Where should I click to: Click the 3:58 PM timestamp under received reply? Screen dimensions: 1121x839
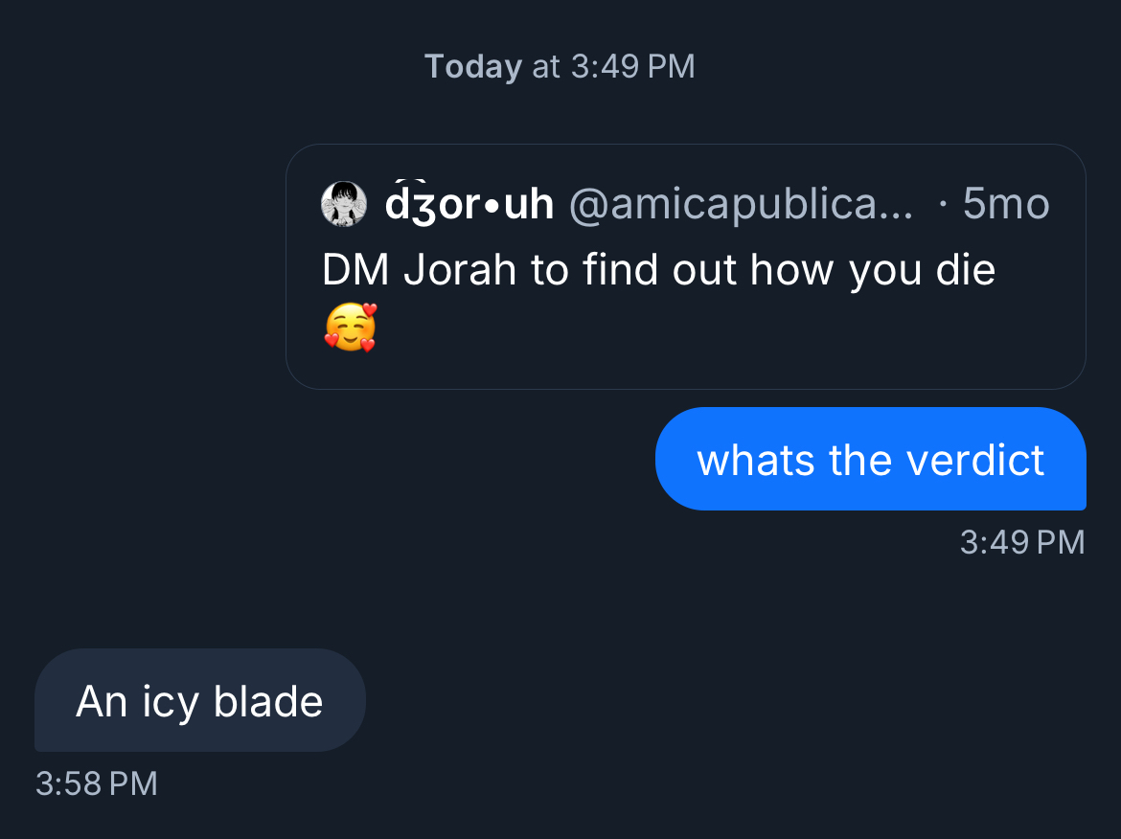click(96, 783)
